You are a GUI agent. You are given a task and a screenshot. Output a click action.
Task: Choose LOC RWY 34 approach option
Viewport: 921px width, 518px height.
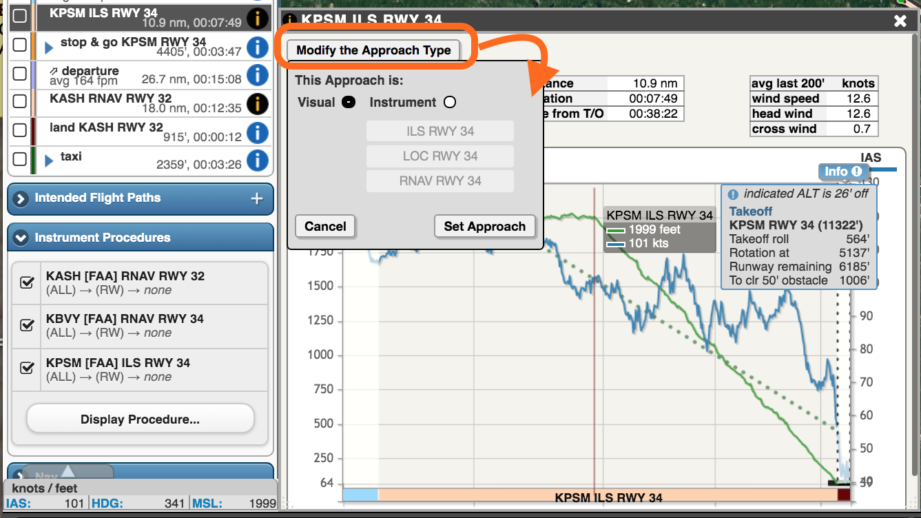[440, 156]
